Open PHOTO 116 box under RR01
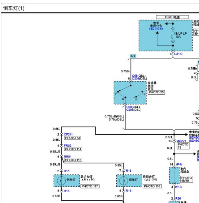Screen dimensions: 199x203 73,160
